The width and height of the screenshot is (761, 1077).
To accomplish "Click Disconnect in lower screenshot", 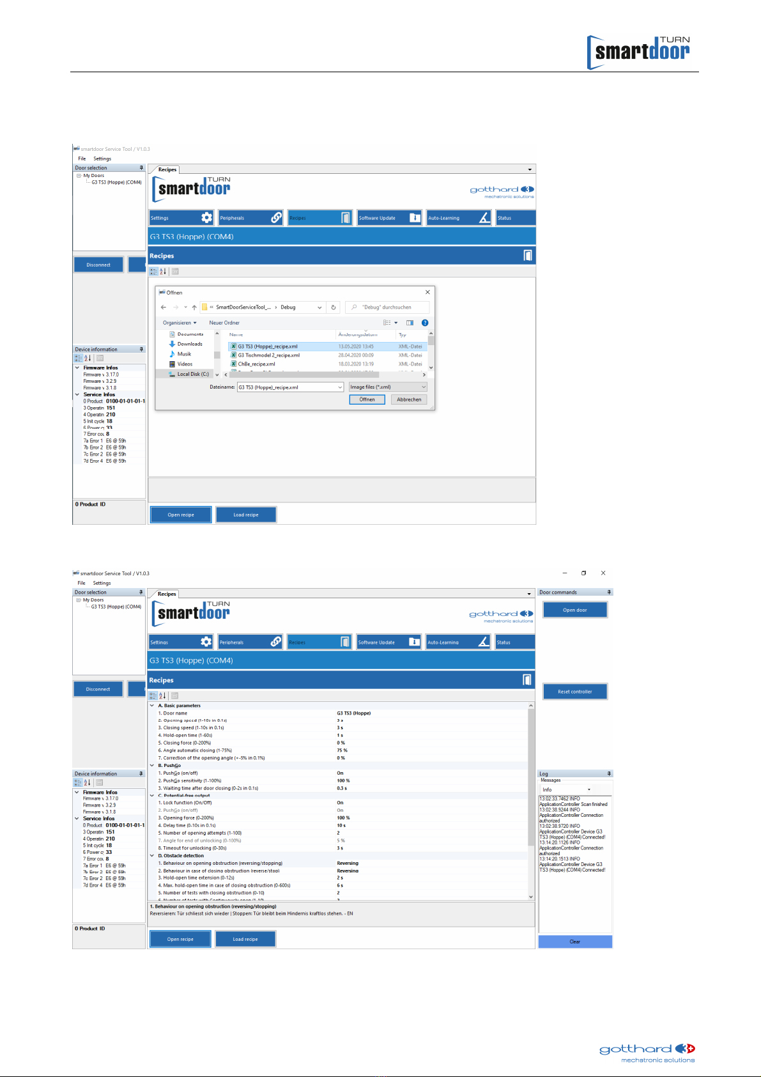I will pos(98,690).
